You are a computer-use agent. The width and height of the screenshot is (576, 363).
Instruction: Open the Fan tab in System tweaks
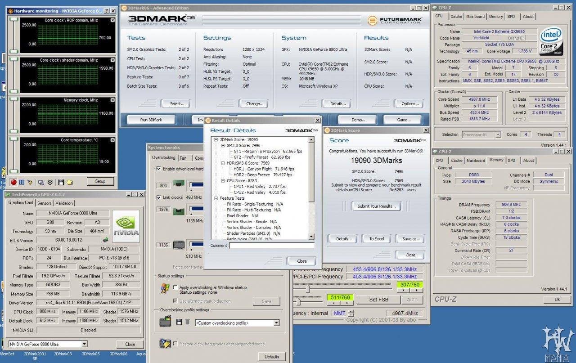[183, 158]
